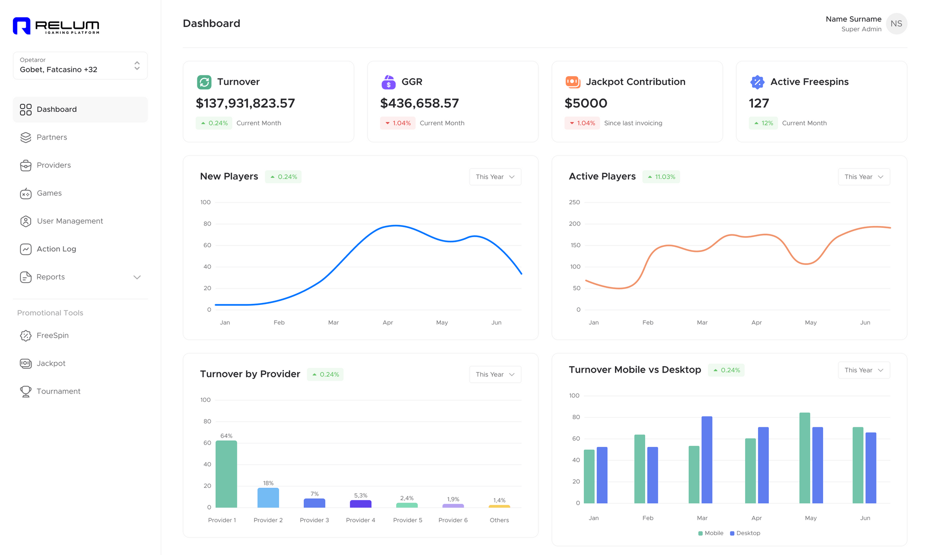Toggle the Mobile legend swatch
This screenshot has height=555, width=929.
(x=700, y=533)
